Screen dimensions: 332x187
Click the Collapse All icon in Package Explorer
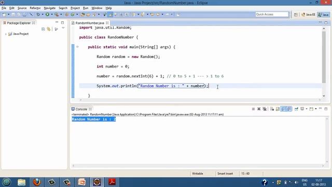click(43, 29)
